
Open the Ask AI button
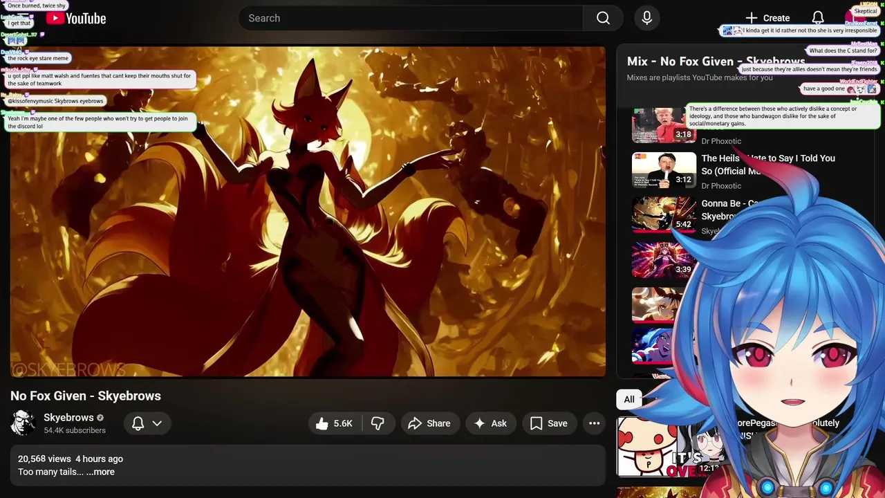pyautogui.click(x=490, y=423)
